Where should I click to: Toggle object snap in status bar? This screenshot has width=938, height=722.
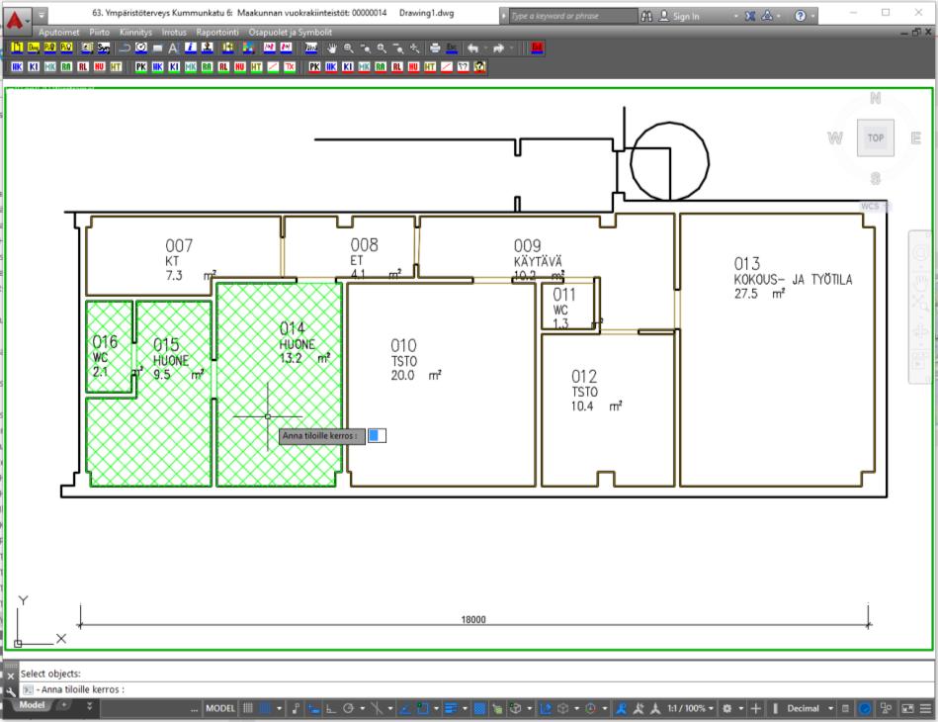pos(423,709)
